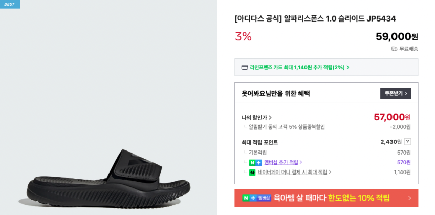Expand 네이버페이 머니 결제 시 최대 적립
This screenshot has height=215, width=435.
coord(330,173)
